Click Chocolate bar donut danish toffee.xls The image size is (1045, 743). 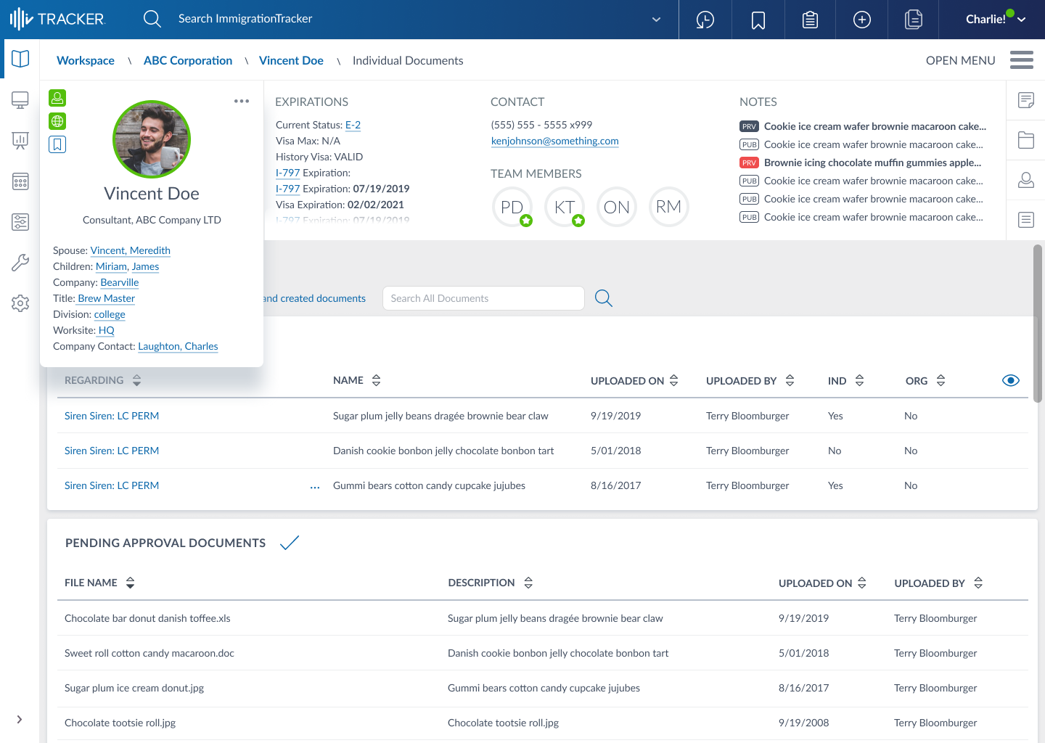[x=147, y=618]
